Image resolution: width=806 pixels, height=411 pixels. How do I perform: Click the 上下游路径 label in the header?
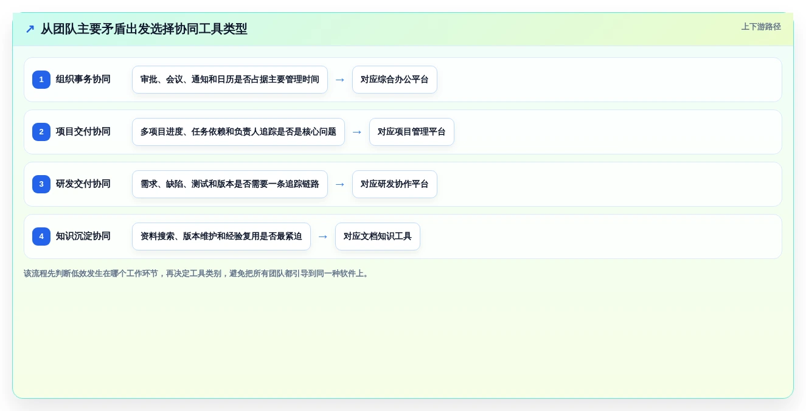[761, 27]
